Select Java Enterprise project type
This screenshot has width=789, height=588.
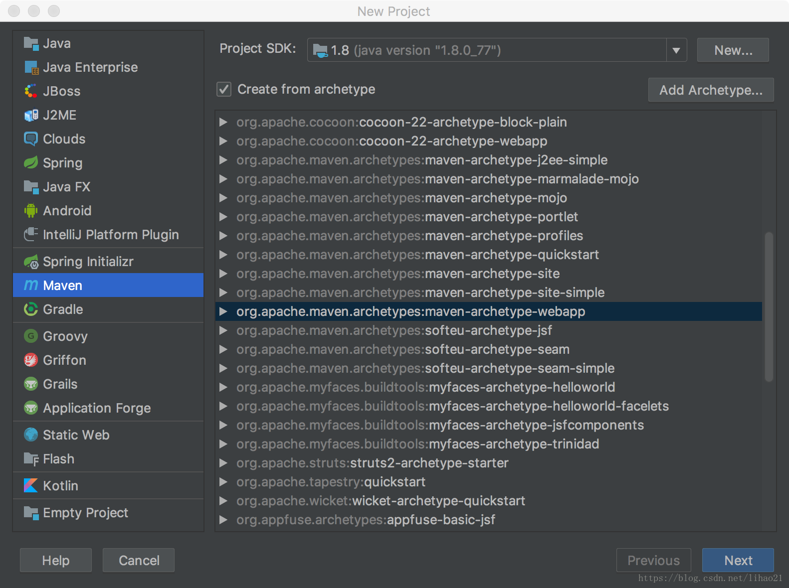90,67
